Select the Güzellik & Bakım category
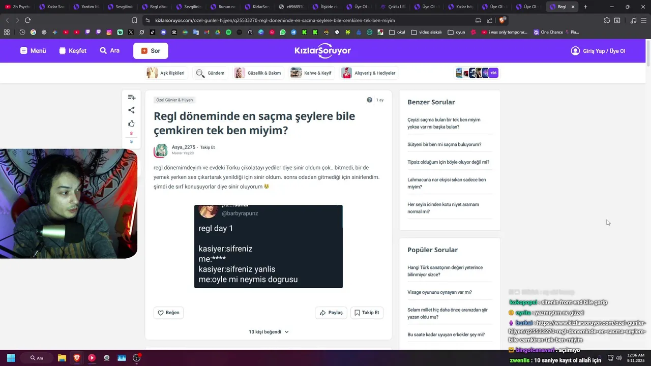The width and height of the screenshot is (651, 366). tap(258, 73)
